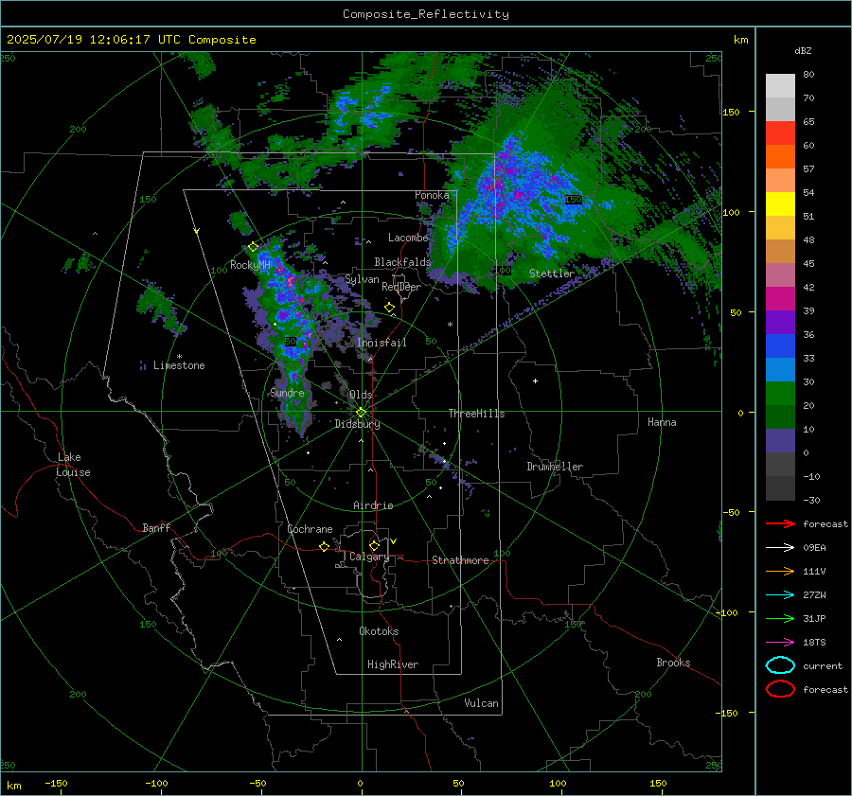
Task: Click the Airdrie label
Action: 373,505
